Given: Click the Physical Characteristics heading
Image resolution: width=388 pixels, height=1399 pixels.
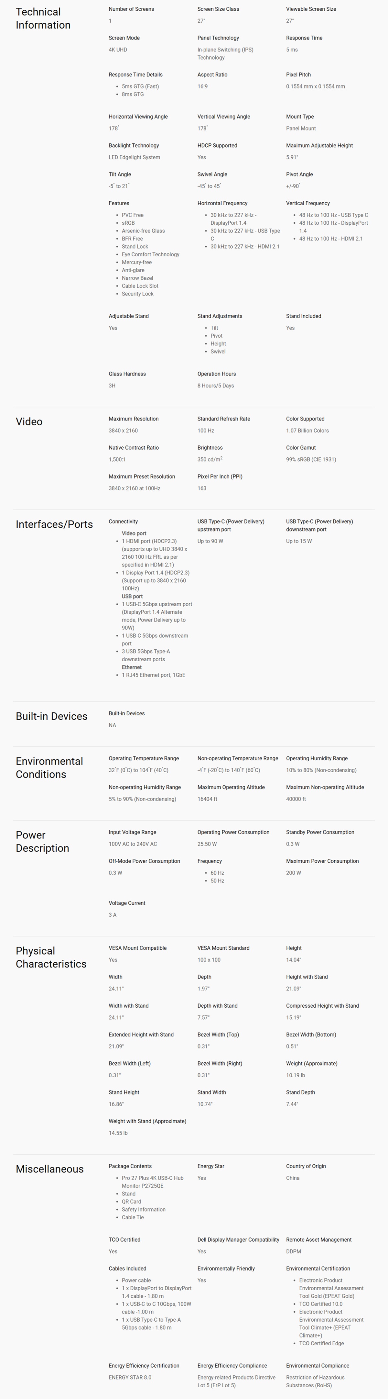Looking at the screenshot, I should tap(51, 957).
